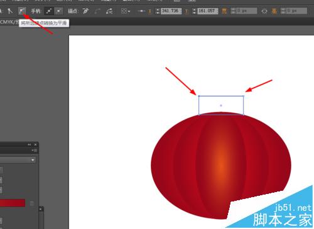
Task: Cut path at selected anchor points
Action: point(109,11)
